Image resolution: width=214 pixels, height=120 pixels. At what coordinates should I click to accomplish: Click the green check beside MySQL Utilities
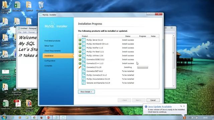pos(80,56)
